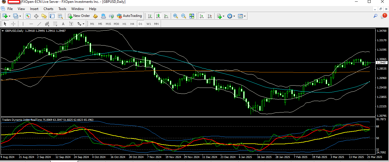Zoom out of the chart
This screenshot has width=389, height=162.
[184, 16]
